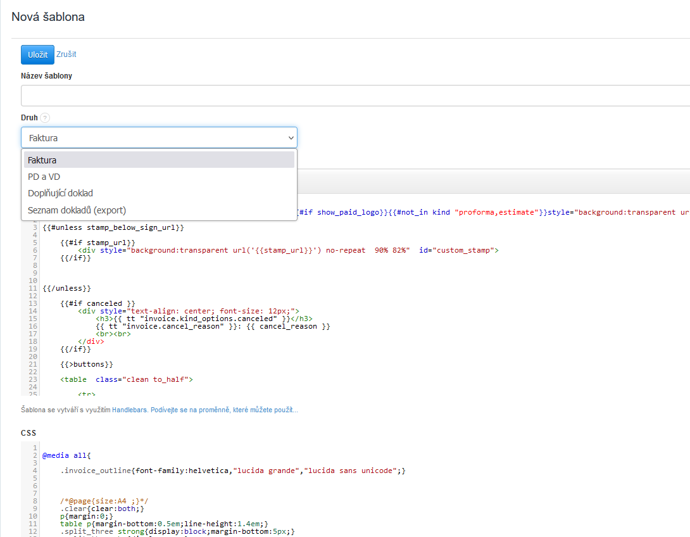
Task: Select Seznam dokladů (export) option
Action: [x=159, y=210]
